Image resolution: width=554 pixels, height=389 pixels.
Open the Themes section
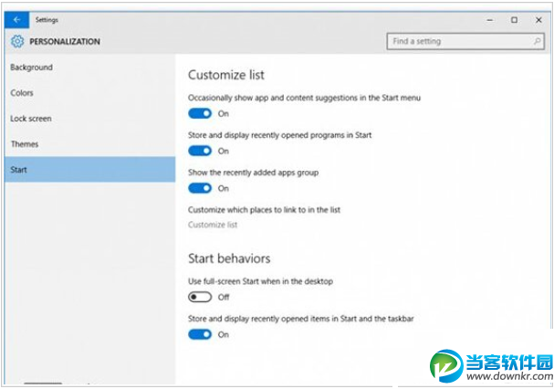pyautogui.click(x=25, y=144)
